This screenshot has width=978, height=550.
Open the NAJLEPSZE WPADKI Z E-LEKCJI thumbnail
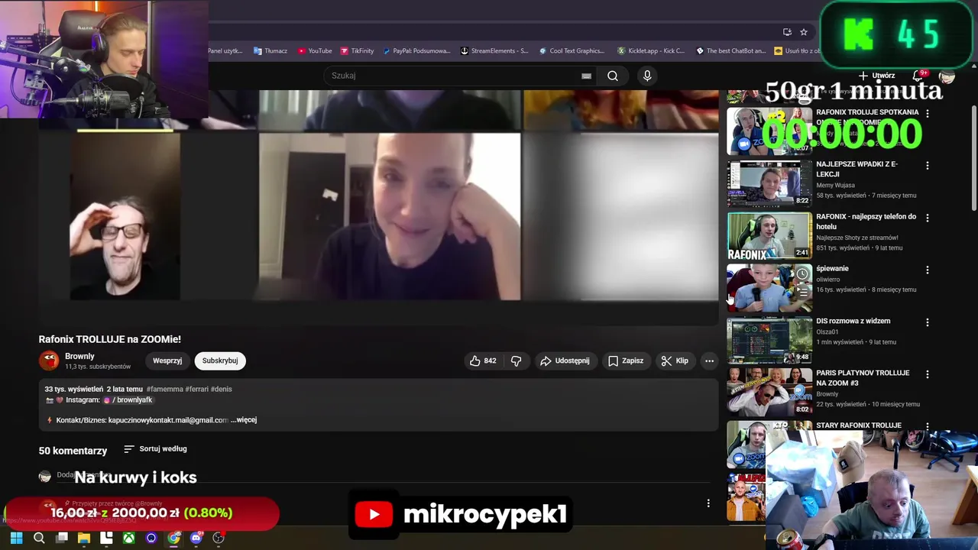pos(769,183)
